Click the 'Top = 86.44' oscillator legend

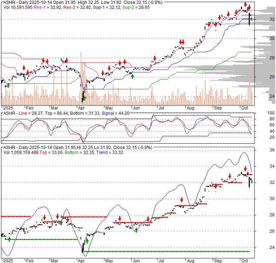pos(56,113)
